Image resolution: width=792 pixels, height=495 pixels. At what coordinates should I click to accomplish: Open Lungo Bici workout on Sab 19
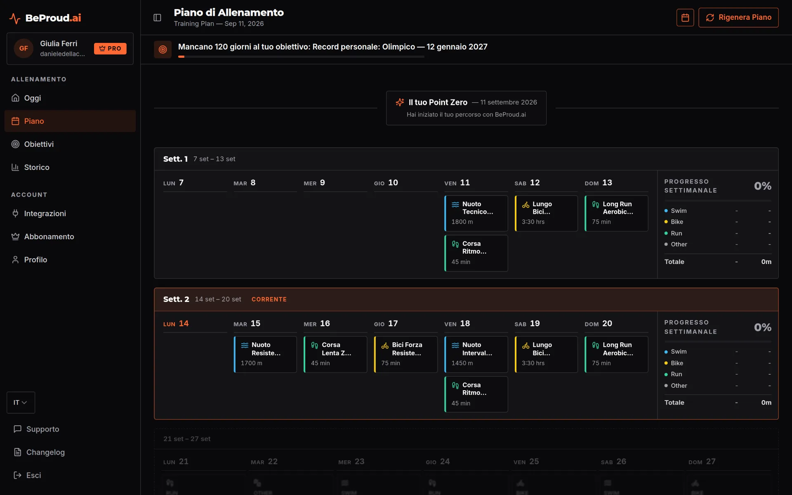(546, 354)
